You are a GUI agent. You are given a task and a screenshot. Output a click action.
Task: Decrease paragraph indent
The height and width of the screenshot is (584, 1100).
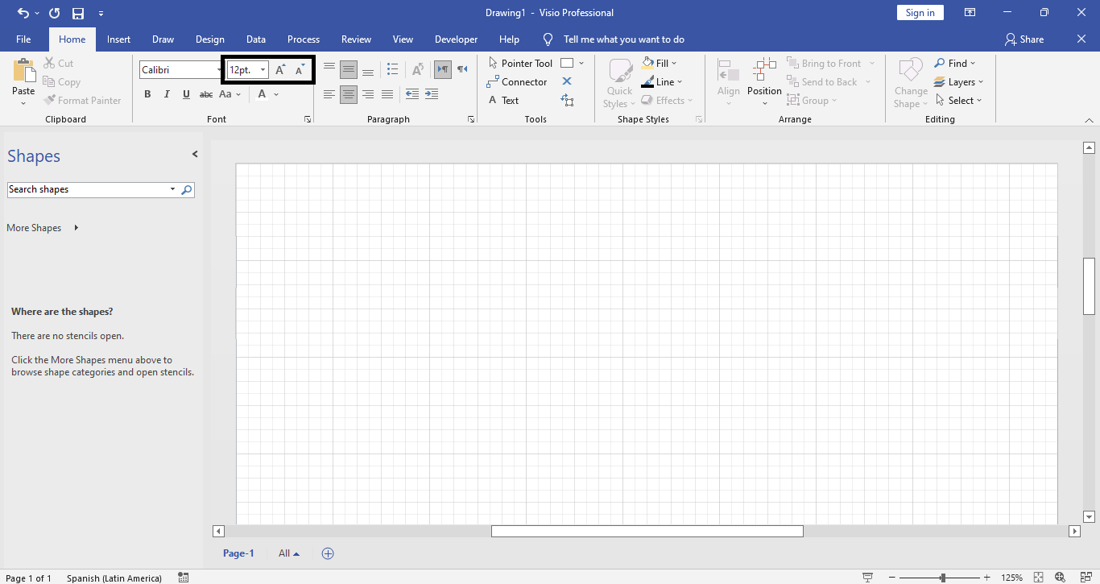click(x=412, y=95)
